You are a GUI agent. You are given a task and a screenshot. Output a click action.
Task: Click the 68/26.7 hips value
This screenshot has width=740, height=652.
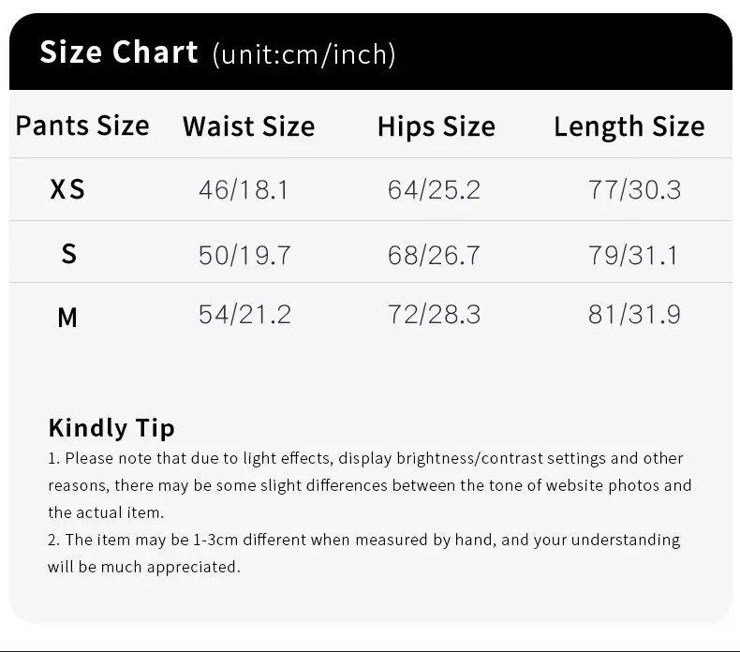[x=434, y=254]
